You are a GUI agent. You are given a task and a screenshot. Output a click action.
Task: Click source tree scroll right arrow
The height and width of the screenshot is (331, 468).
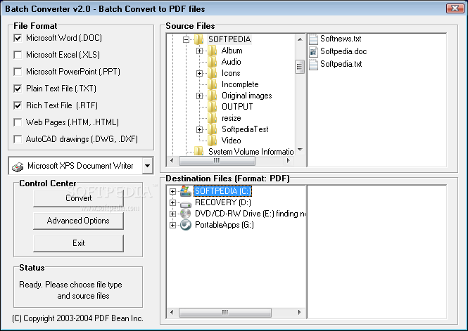(288, 161)
